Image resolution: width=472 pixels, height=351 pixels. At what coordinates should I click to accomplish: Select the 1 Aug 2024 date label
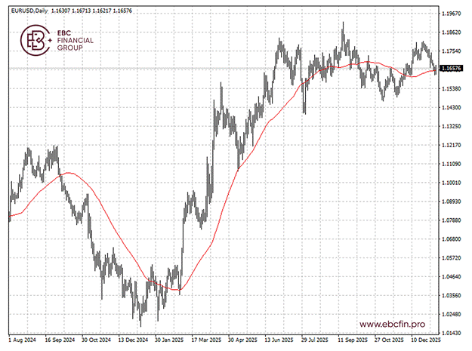(23, 340)
